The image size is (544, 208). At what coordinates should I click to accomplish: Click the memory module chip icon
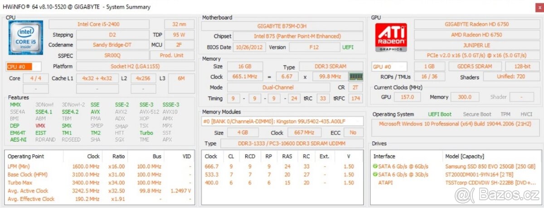pos(356,77)
